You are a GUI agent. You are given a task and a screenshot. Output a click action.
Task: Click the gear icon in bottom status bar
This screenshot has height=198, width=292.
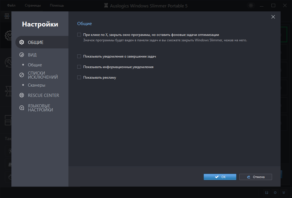tap(275, 193)
